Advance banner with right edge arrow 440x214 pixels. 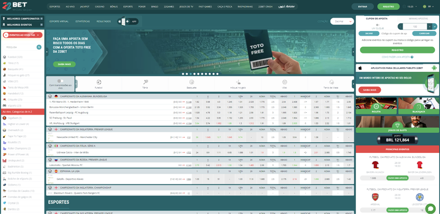tap(353, 52)
